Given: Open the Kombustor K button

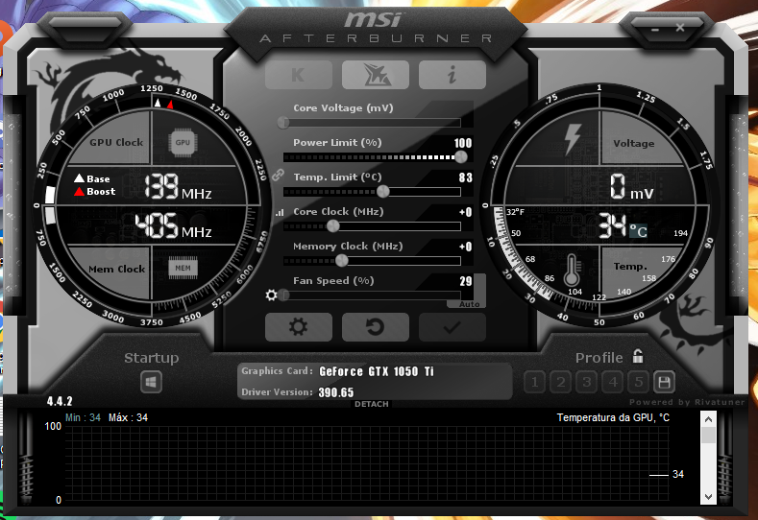Looking at the screenshot, I should point(298,75).
